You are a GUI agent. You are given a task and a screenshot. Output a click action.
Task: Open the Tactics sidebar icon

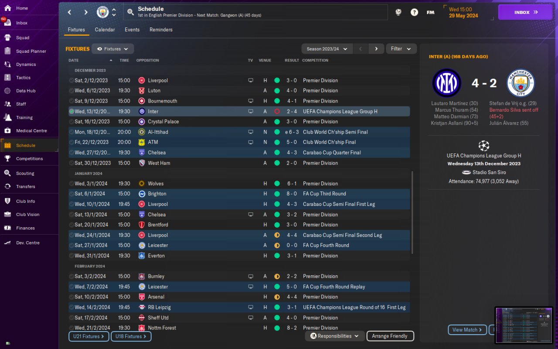[x=7, y=78]
